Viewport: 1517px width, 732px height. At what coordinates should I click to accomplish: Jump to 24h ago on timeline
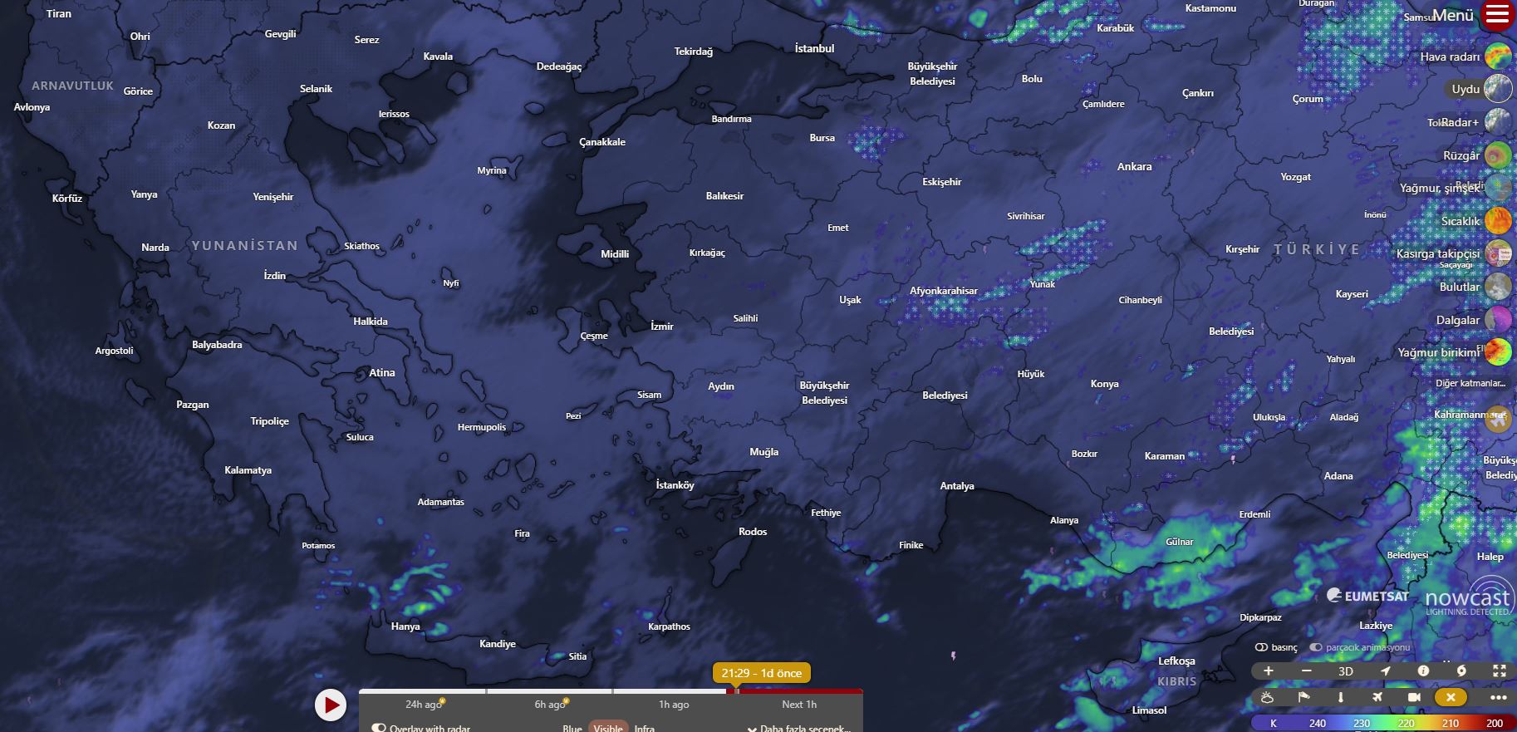coord(424,705)
